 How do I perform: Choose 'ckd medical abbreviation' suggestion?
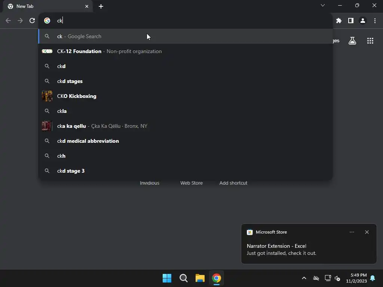tap(186, 141)
